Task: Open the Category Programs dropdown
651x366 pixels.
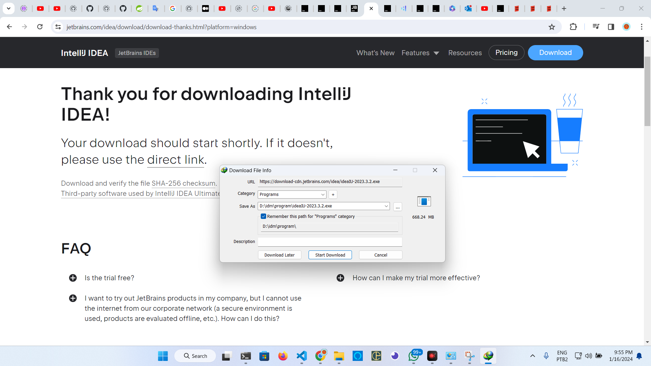Action: click(x=292, y=195)
